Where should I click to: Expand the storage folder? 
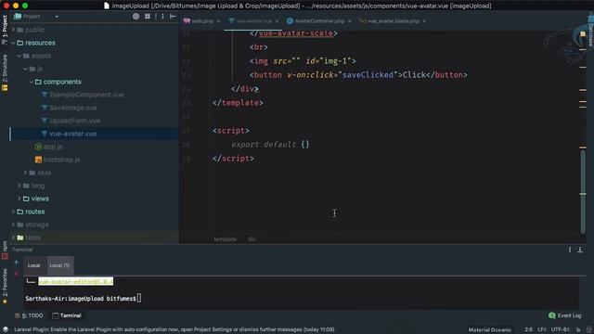(13, 225)
